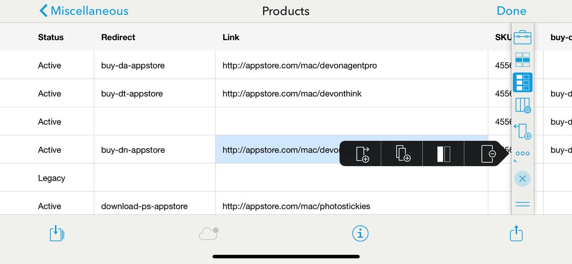Show document info icon
572x264 pixels.
360,234
